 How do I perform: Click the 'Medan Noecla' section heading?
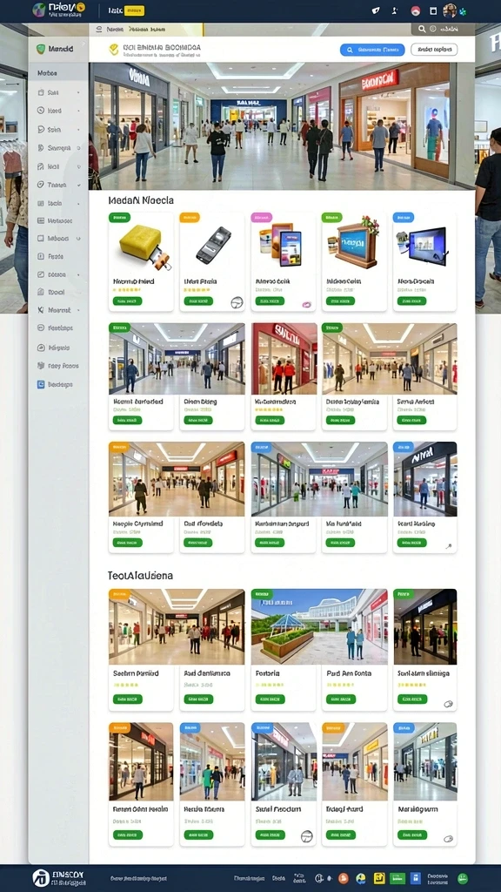click(x=141, y=200)
